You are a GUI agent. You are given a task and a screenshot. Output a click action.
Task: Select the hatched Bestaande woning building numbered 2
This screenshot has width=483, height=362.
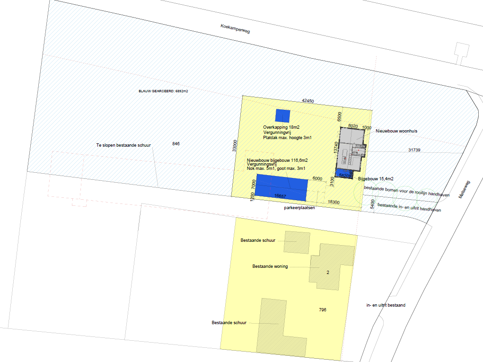[x=331, y=267]
